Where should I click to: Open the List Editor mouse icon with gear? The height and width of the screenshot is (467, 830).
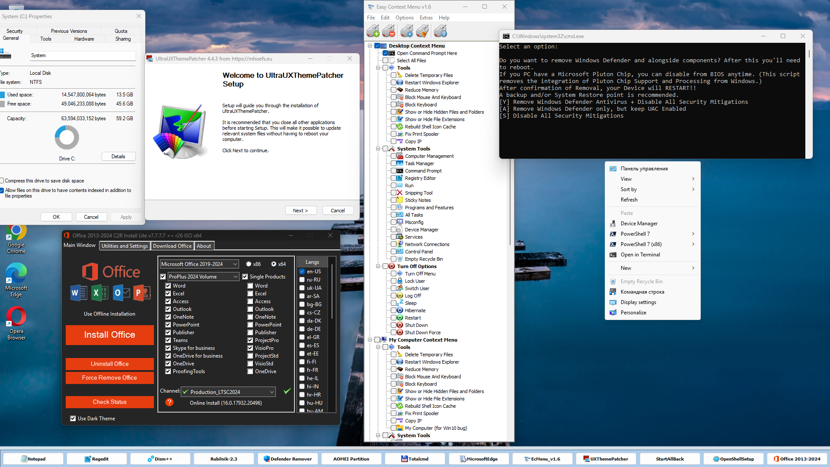(407, 31)
